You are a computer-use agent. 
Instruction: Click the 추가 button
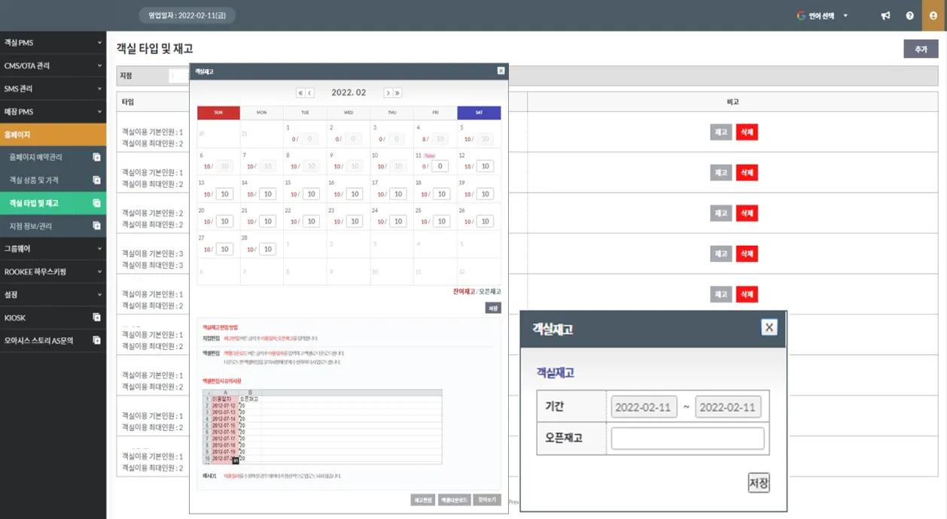click(x=921, y=49)
